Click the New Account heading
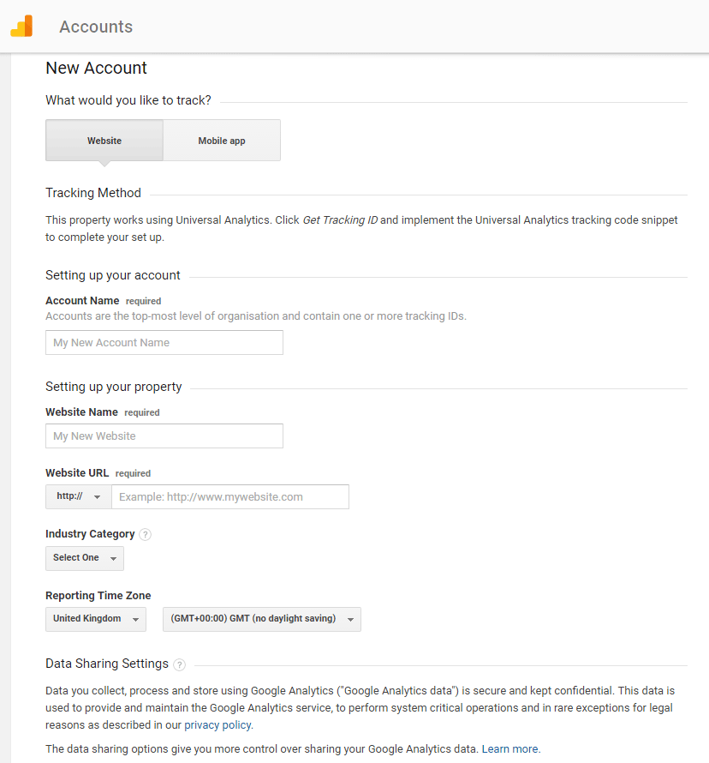 pyautogui.click(x=97, y=69)
